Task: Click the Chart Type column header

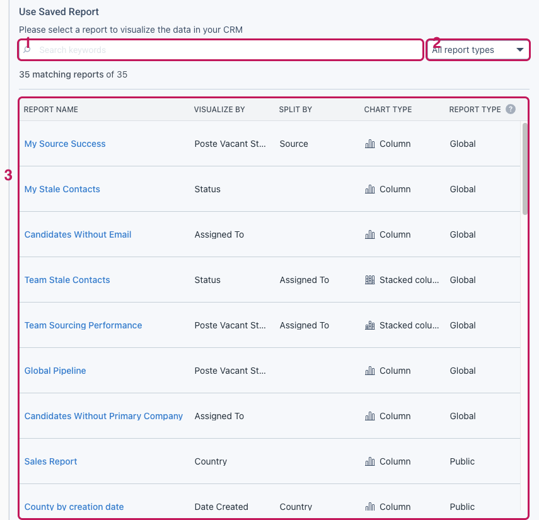Action: click(388, 109)
